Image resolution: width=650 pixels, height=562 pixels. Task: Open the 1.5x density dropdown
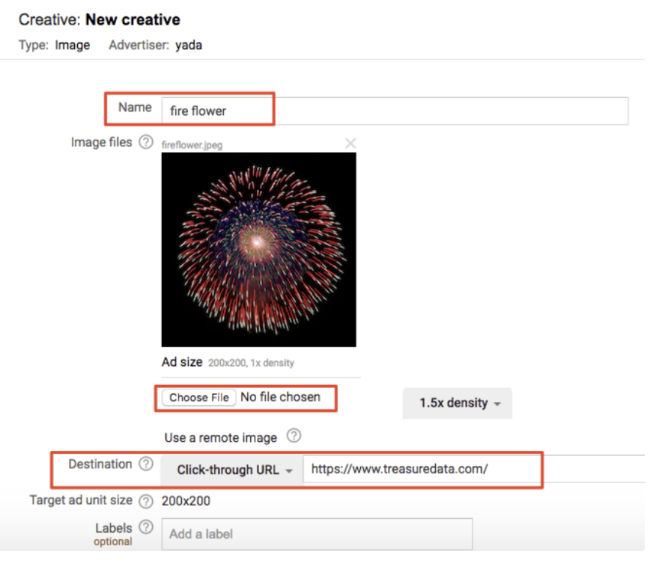(x=458, y=403)
